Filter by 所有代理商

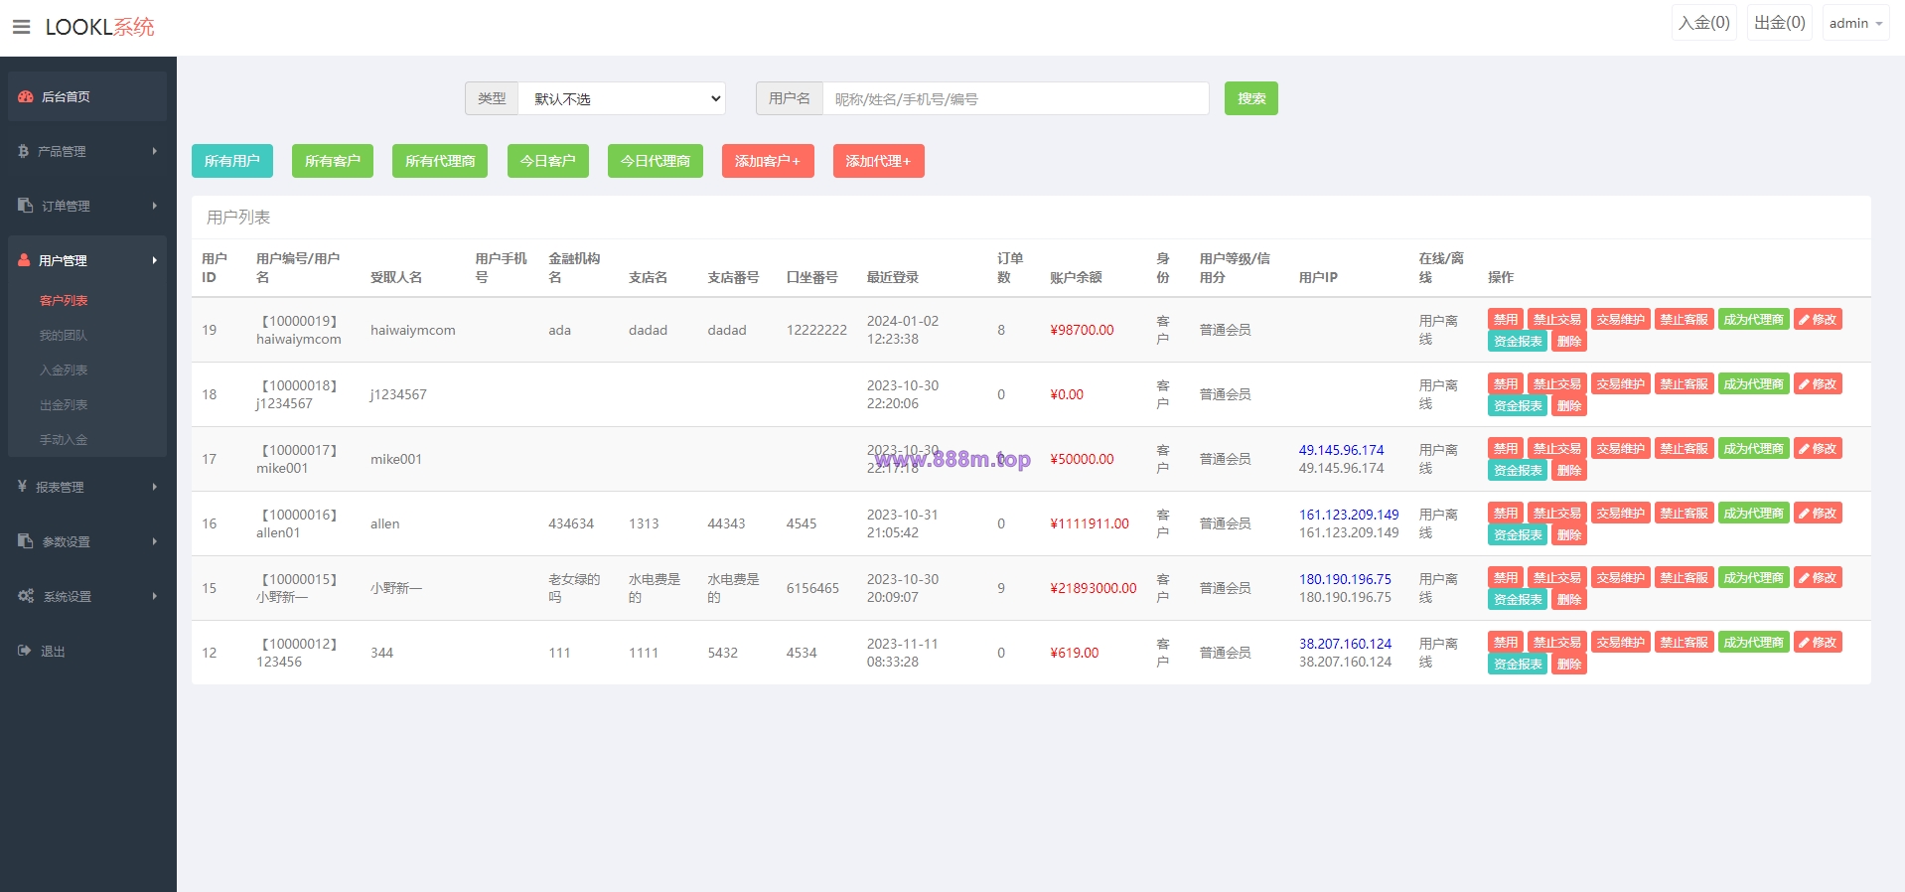point(440,161)
